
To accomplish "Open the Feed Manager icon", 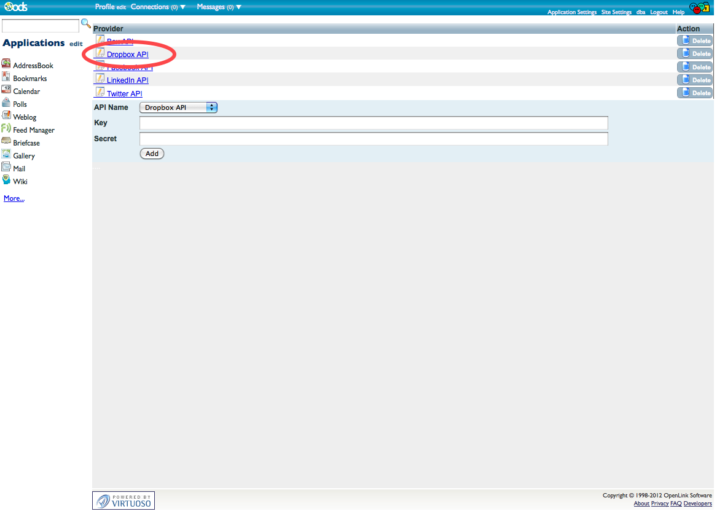I will tap(6, 129).
